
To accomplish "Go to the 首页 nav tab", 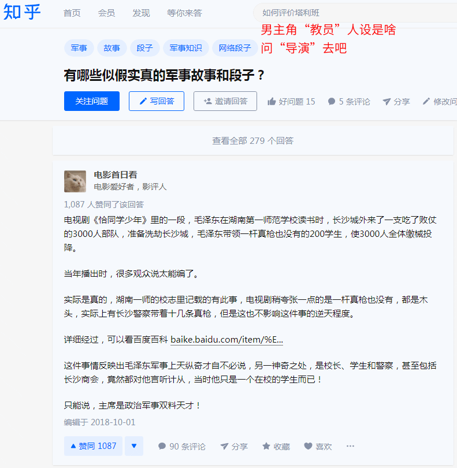I will [x=72, y=13].
